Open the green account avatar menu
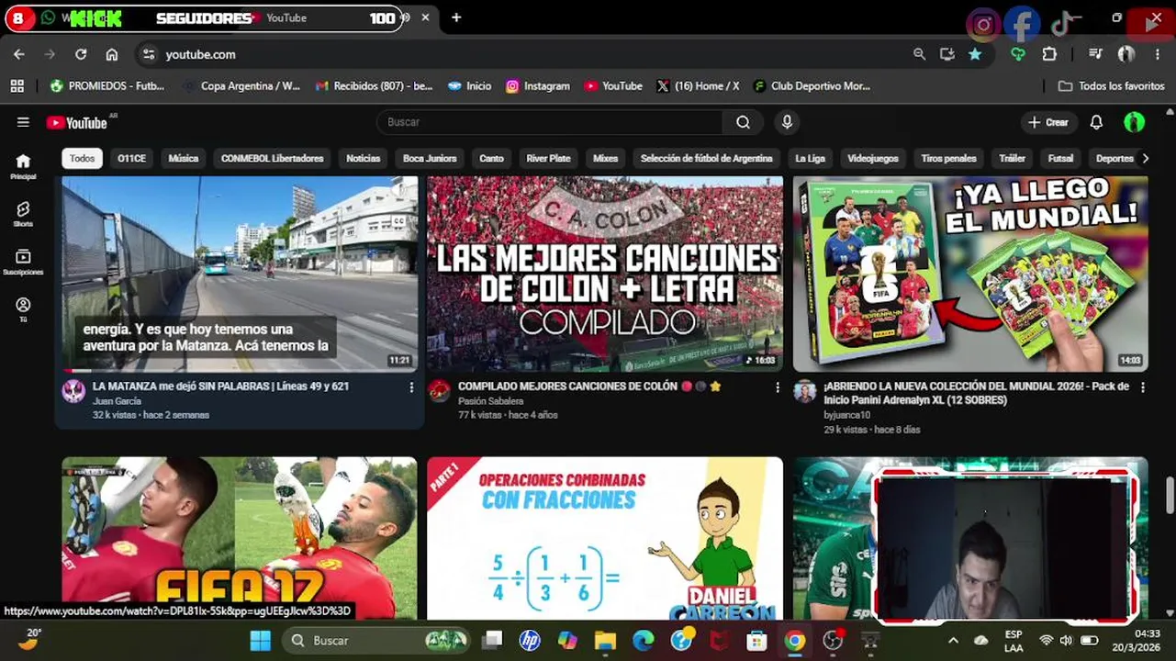The image size is (1176, 661). point(1134,122)
